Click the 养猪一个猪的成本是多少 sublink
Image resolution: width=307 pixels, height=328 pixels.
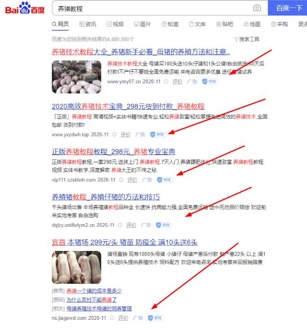pyautogui.click(x=94, y=290)
